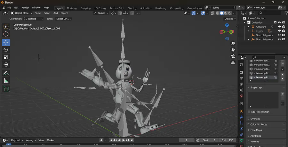Viewport: 288px width, 147px height.
Task: Disable Armature in renders via camera icon
Action: coord(284,27)
